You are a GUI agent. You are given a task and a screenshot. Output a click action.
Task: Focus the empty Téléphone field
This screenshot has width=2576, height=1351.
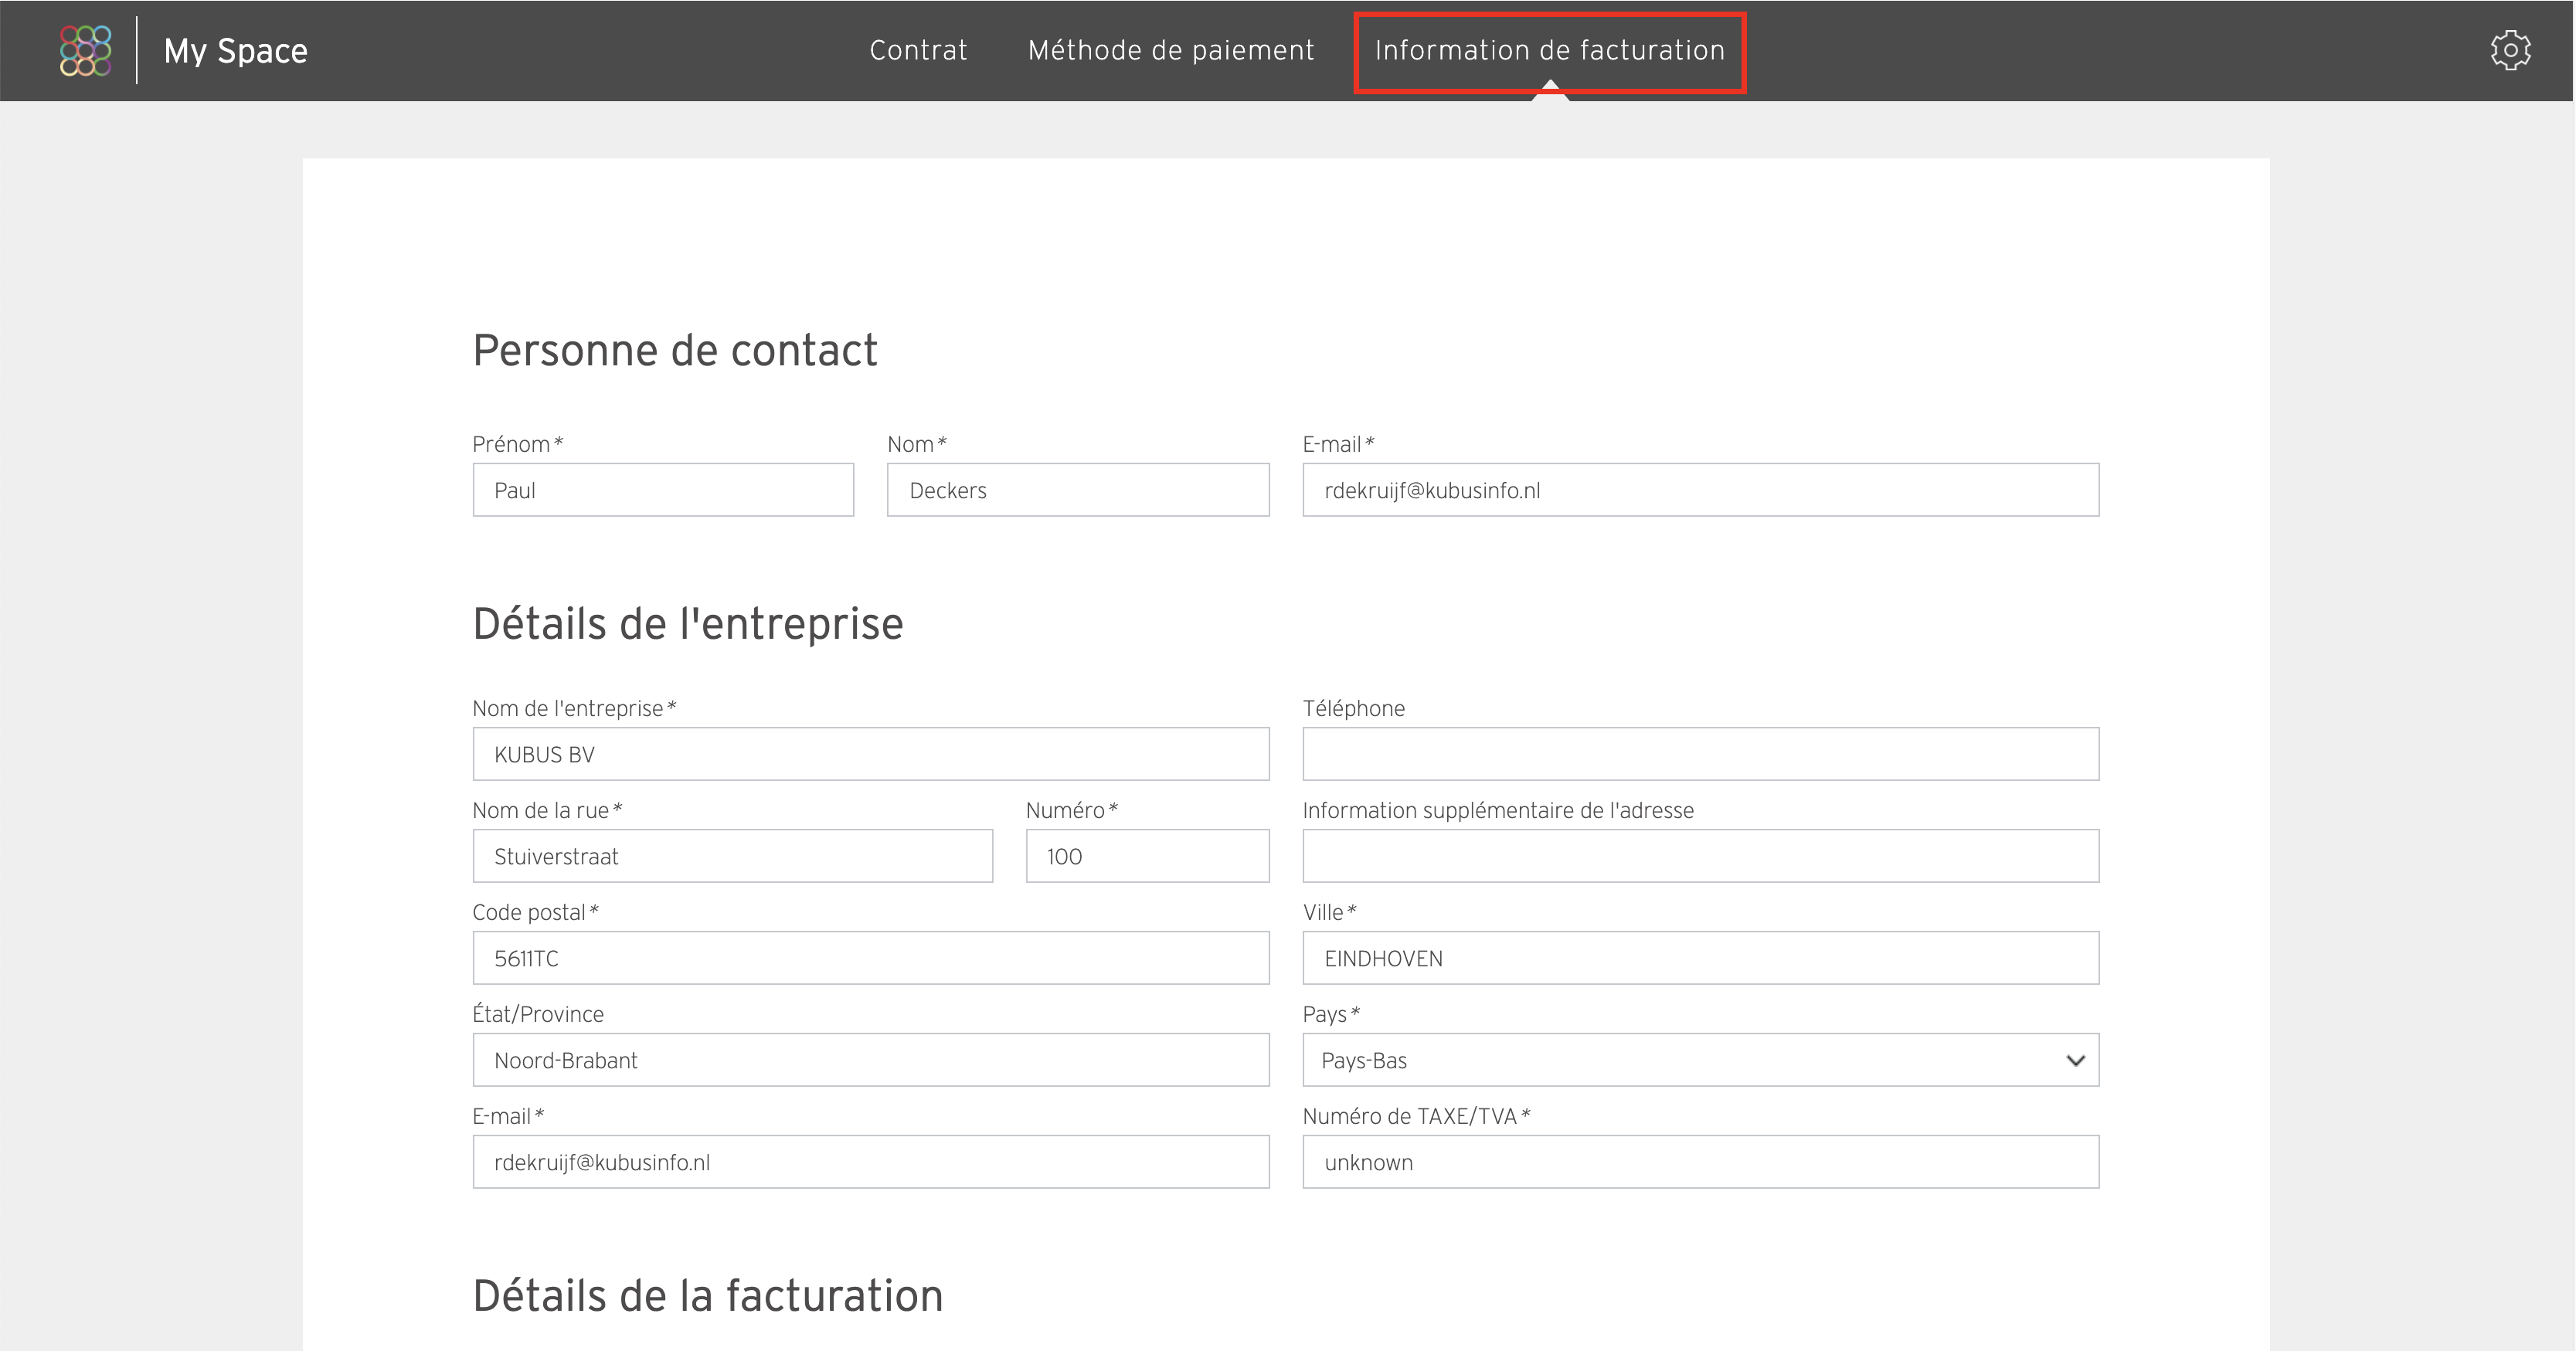(x=1700, y=754)
